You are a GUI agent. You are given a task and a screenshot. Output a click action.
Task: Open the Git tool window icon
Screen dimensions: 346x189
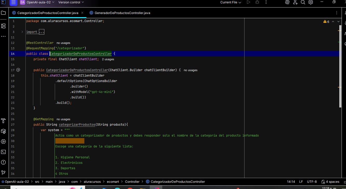pyautogui.click(x=3, y=172)
